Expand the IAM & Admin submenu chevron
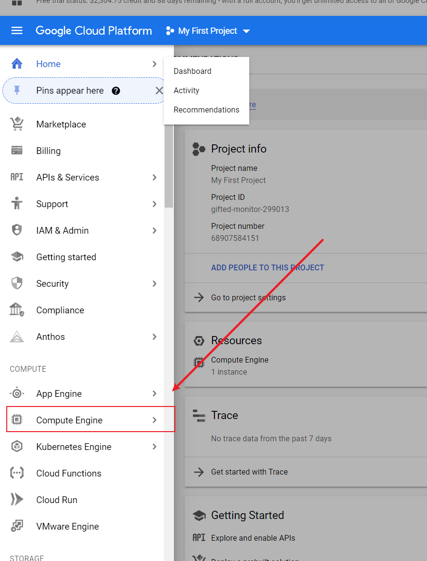The height and width of the screenshot is (561, 427). (154, 230)
